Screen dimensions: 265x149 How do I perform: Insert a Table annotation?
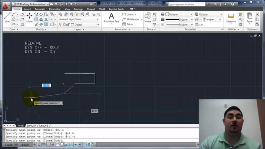128,24
